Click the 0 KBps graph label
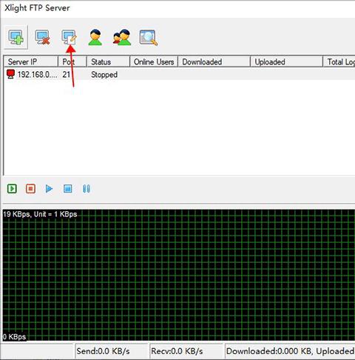 (x=15, y=337)
